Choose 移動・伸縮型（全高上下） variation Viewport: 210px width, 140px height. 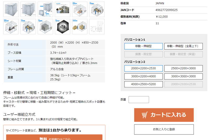tap(183, 46)
